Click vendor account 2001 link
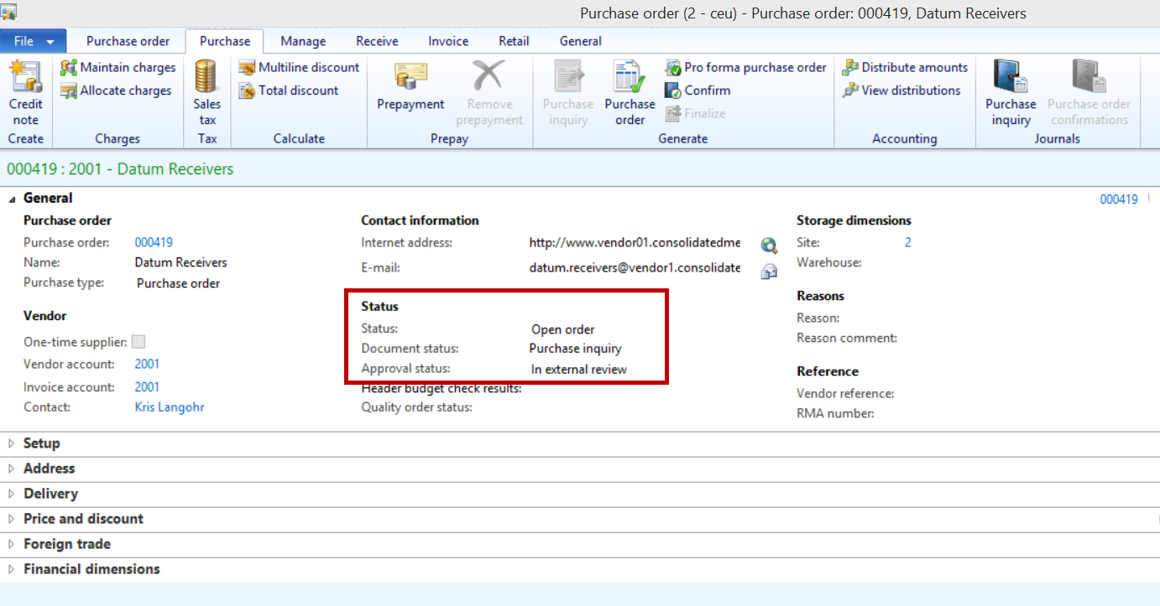This screenshot has width=1160, height=606. pos(147,364)
